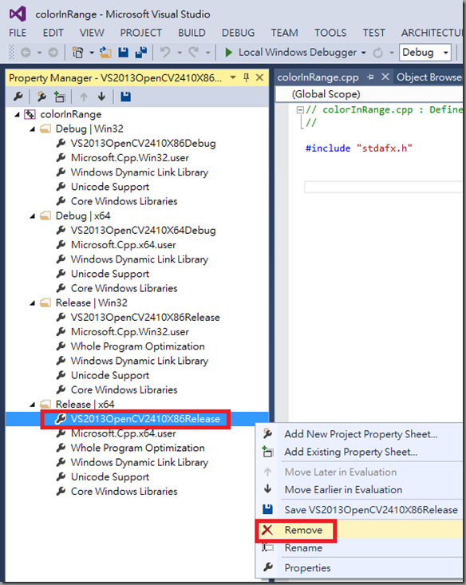Pin the colorInRange.cpp tab

coord(370,77)
